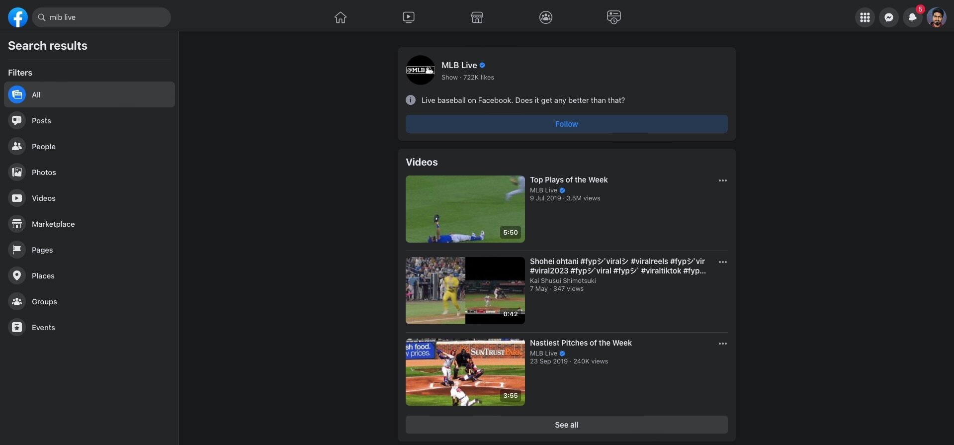Open the Home feed icon

tap(341, 17)
